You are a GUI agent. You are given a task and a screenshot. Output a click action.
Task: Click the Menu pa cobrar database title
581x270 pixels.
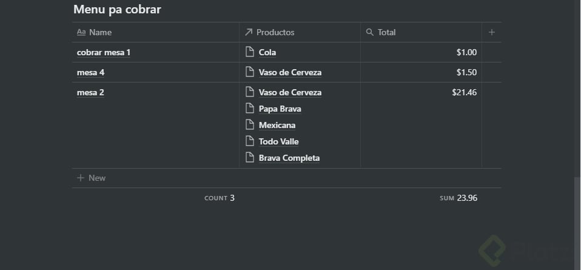[x=117, y=9]
